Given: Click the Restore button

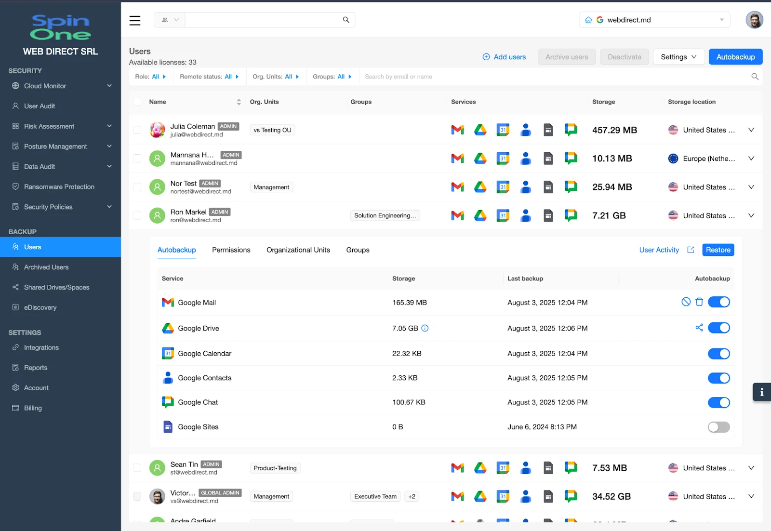Looking at the screenshot, I should (x=718, y=250).
